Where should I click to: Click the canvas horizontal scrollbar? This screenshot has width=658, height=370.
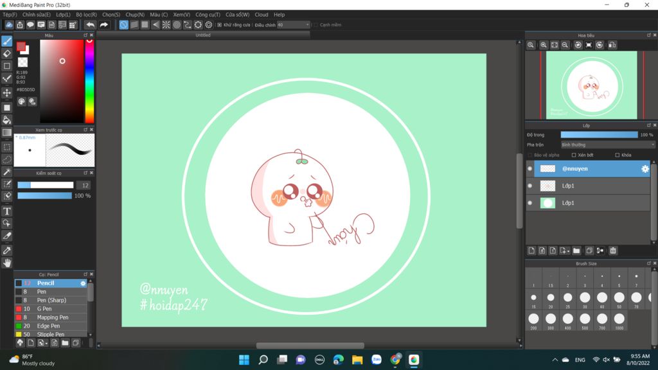click(310, 346)
